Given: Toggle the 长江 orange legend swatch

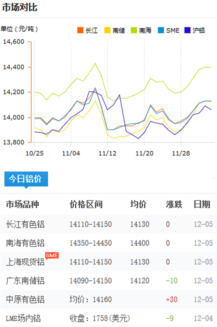Looking at the screenshot, I should [80, 30].
